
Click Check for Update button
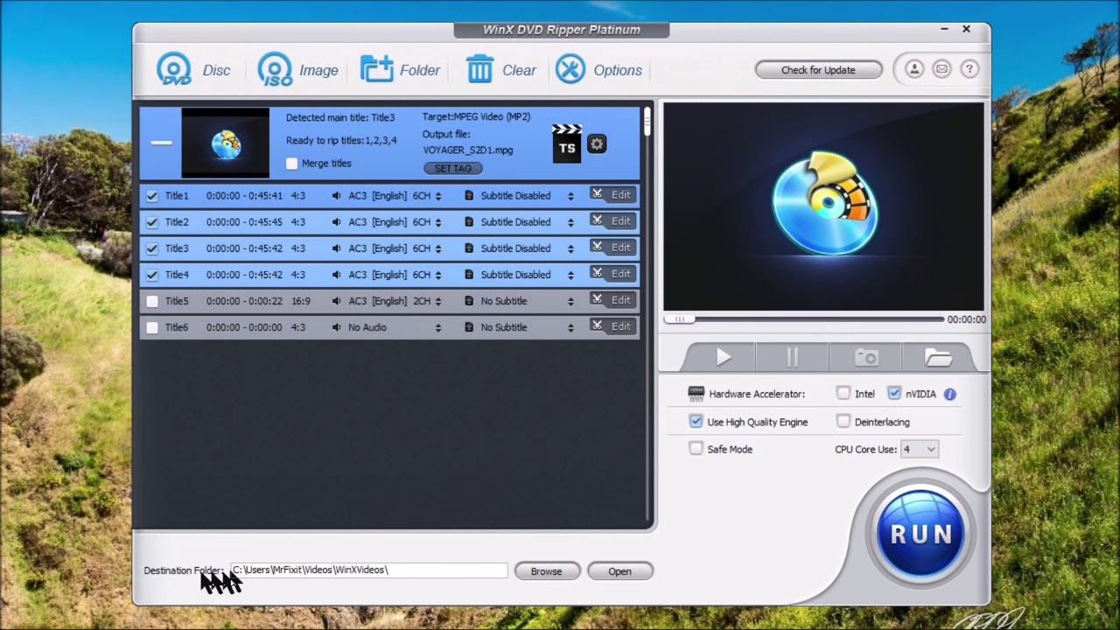819,70
